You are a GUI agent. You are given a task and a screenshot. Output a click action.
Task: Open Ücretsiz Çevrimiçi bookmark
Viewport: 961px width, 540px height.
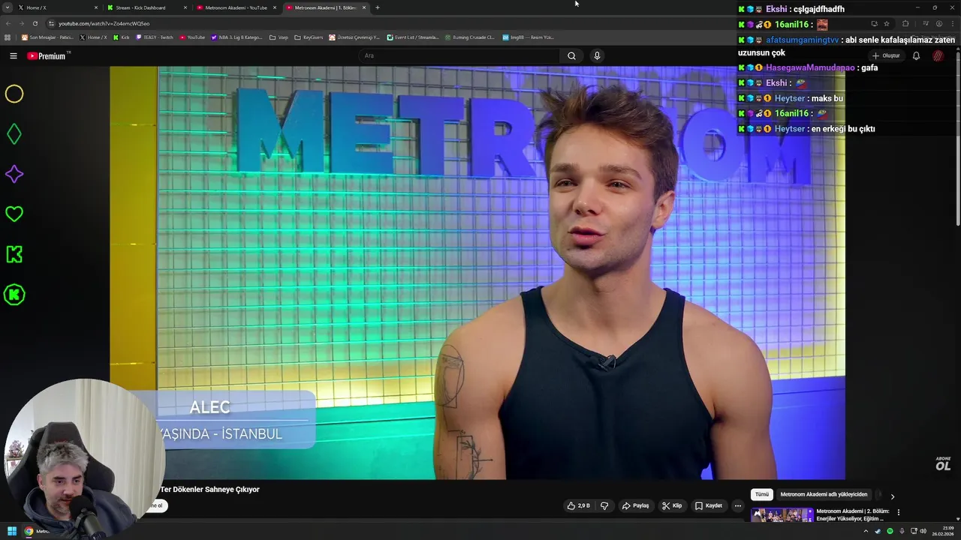click(355, 37)
